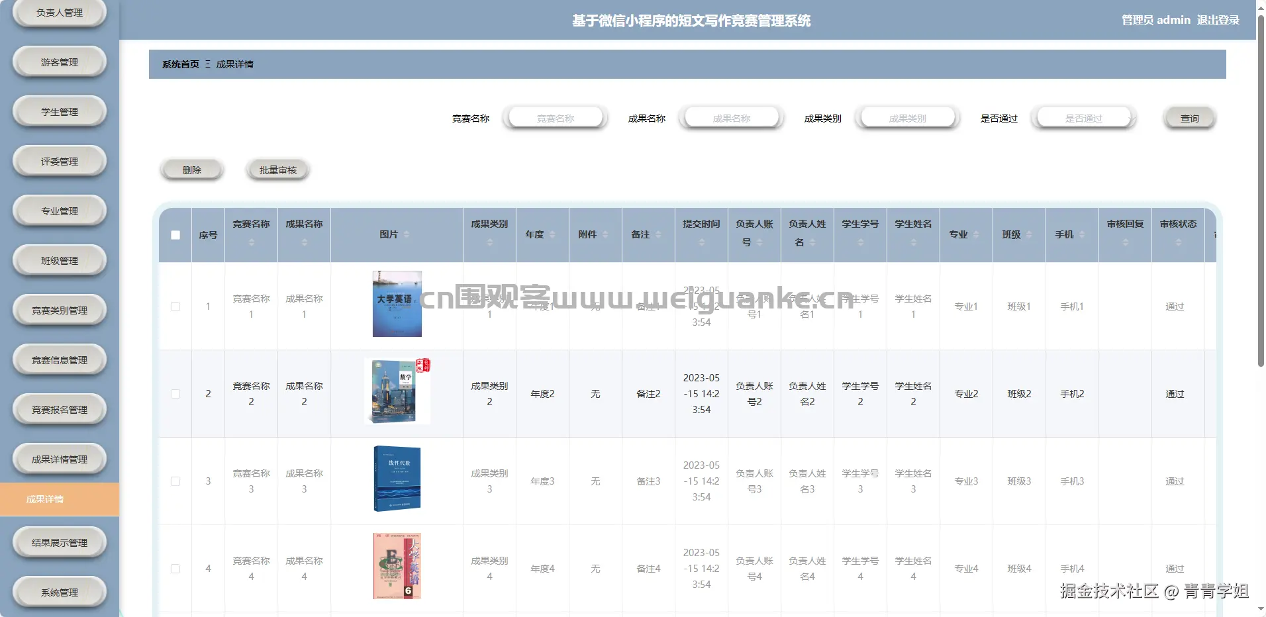Image resolution: width=1266 pixels, height=617 pixels.
Task: Expand 评委管理 sidebar menu
Action: pos(60,162)
